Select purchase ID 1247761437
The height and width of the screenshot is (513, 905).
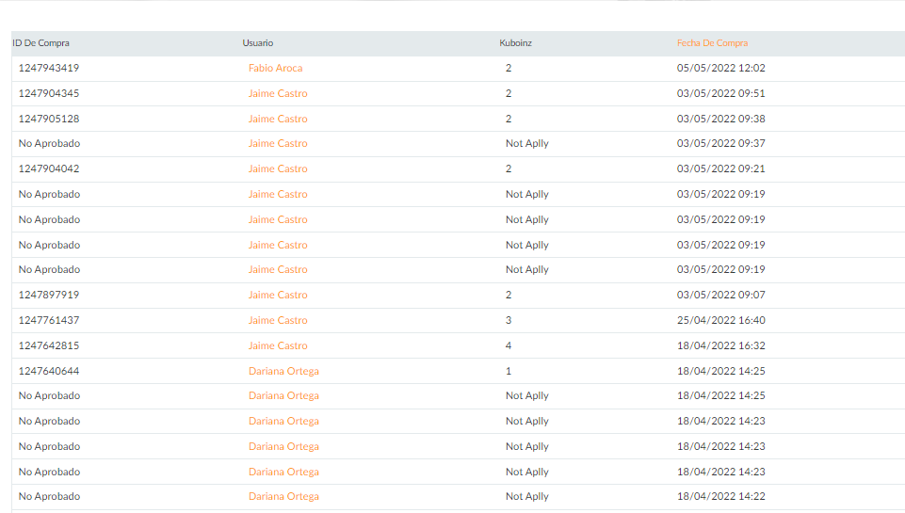tap(48, 320)
